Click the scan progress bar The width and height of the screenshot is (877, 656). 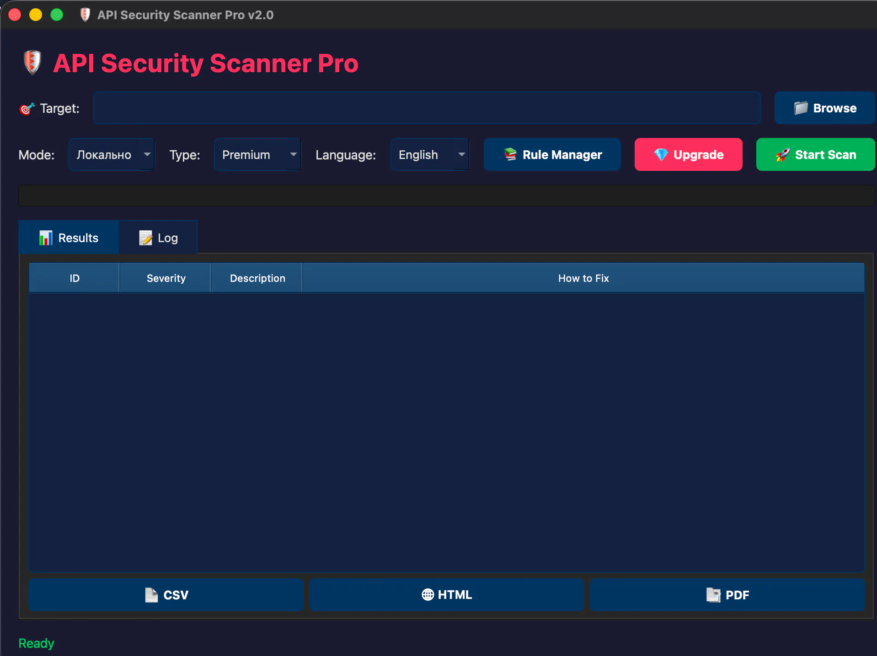446,196
